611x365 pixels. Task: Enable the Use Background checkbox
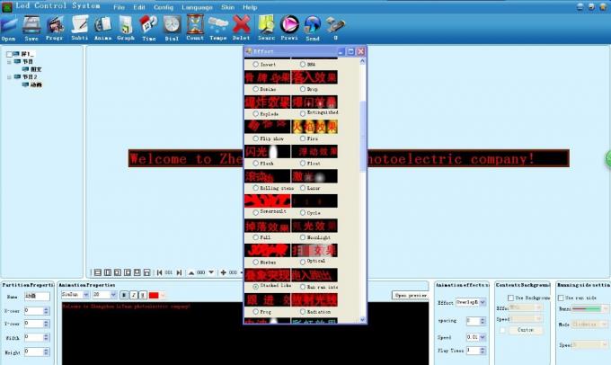pyautogui.click(x=510, y=297)
